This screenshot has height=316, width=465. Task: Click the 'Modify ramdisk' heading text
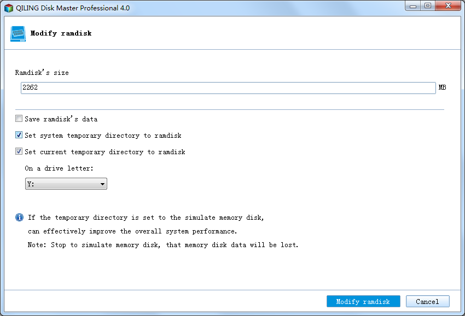(61, 33)
